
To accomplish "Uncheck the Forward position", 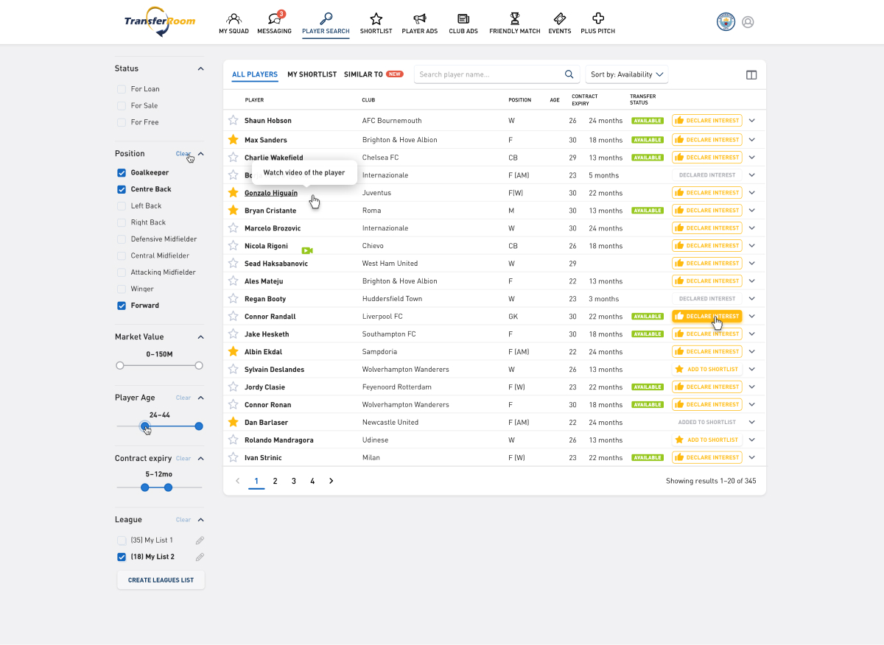I will coord(122,306).
